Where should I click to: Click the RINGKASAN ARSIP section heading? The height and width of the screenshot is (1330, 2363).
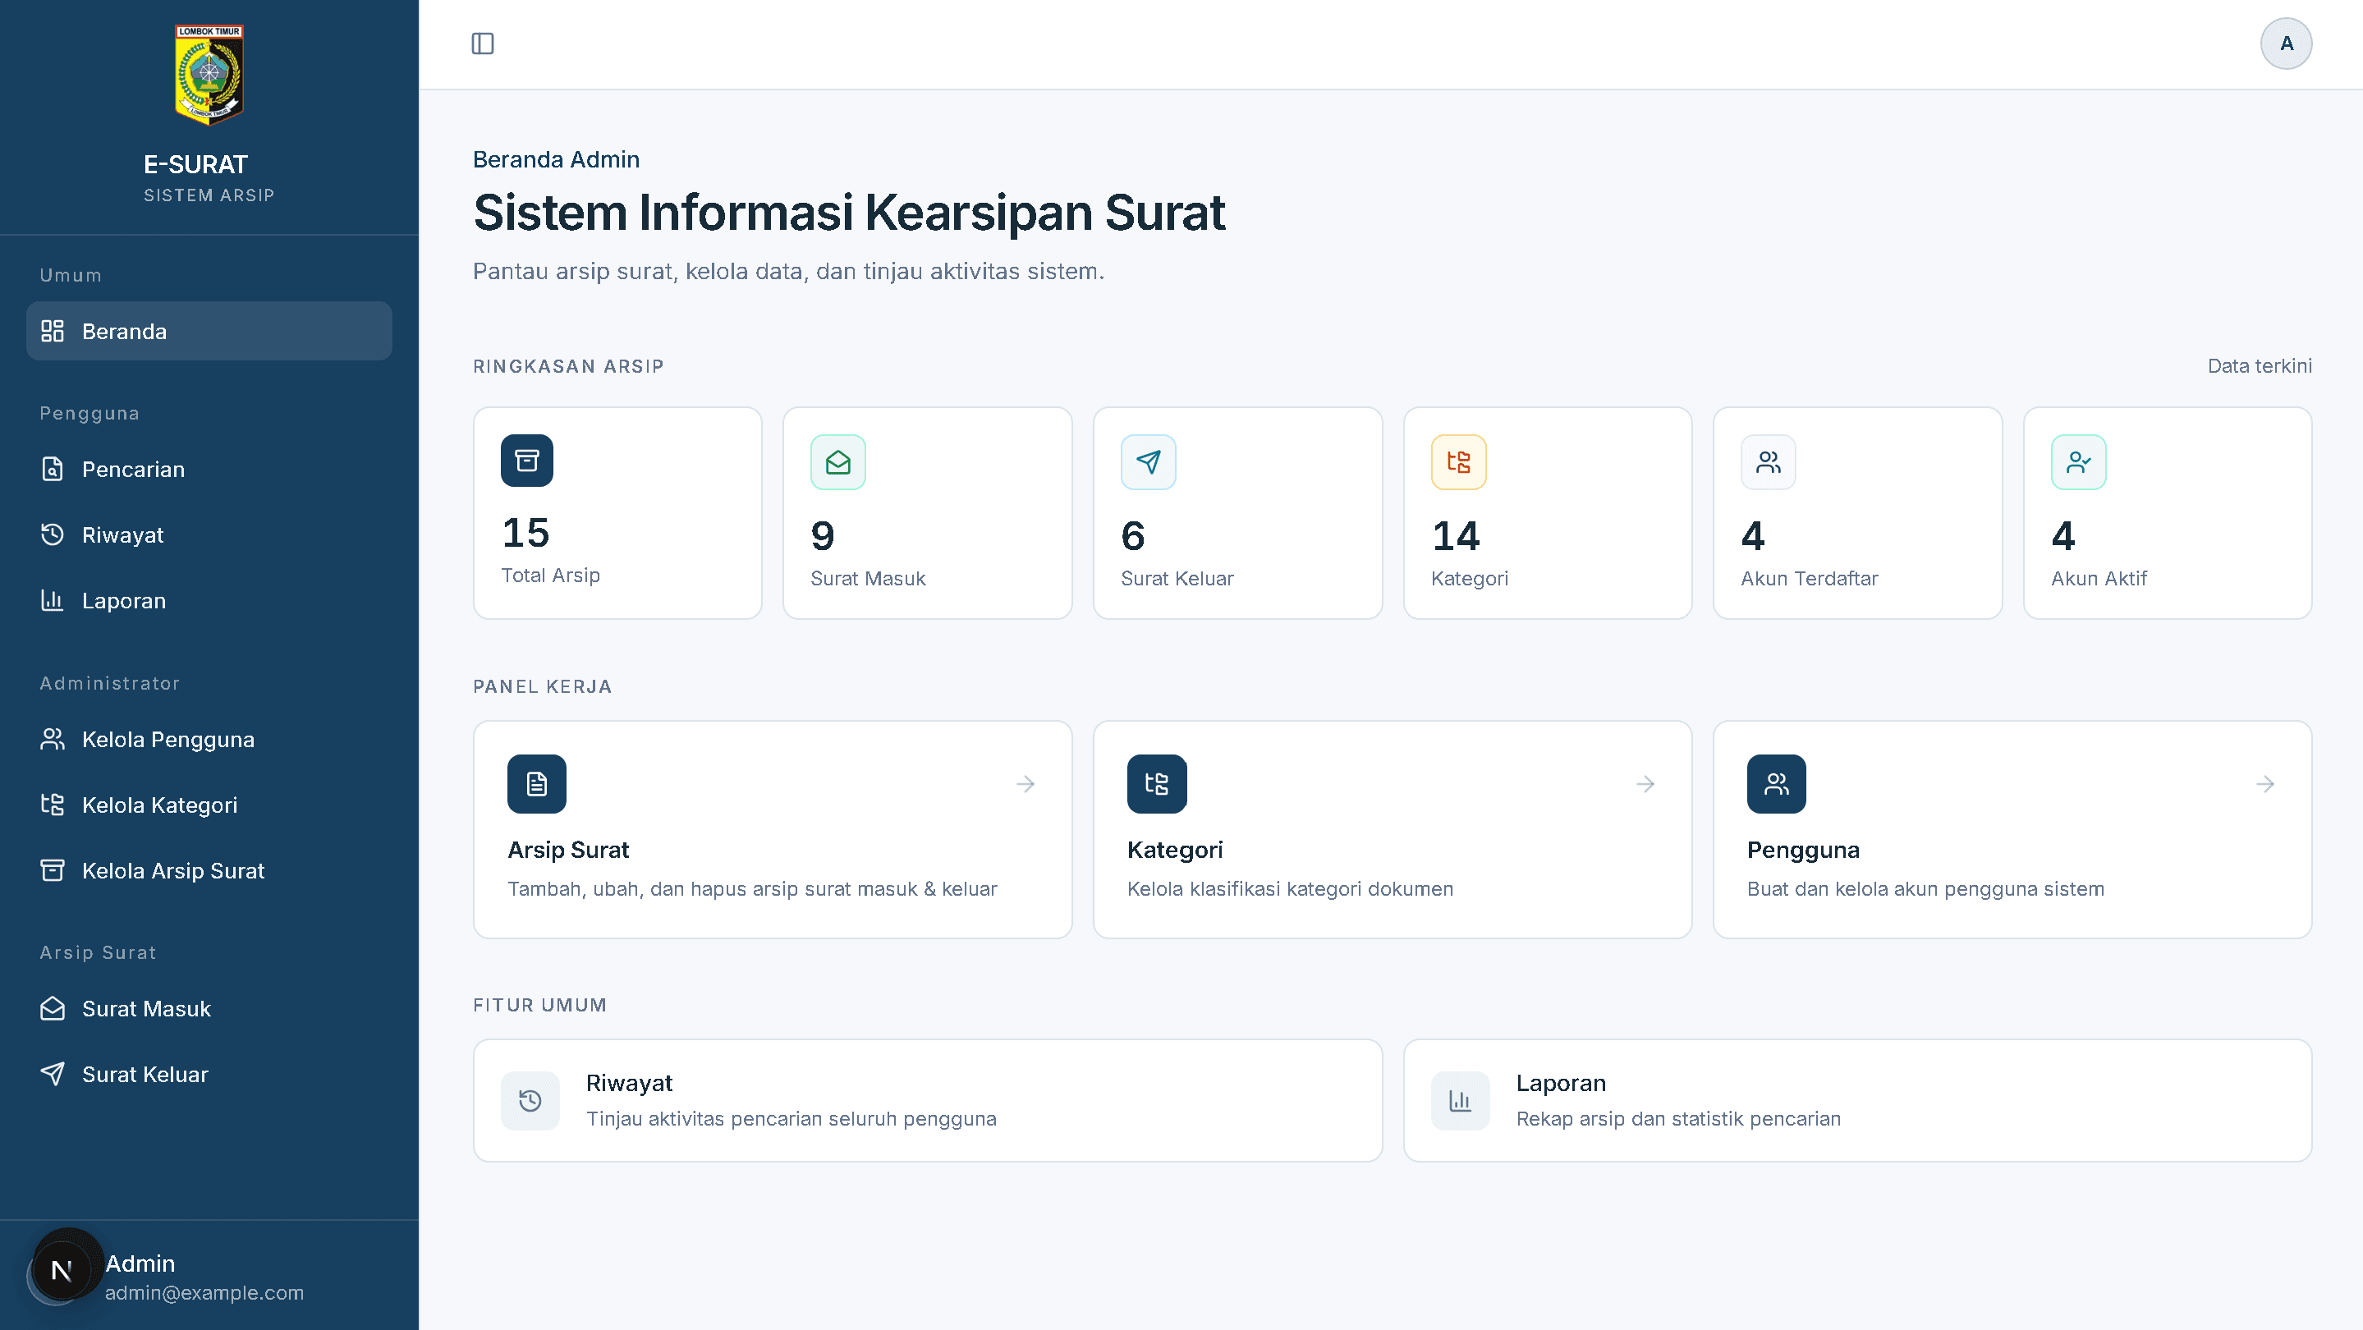pyautogui.click(x=568, y=366)
